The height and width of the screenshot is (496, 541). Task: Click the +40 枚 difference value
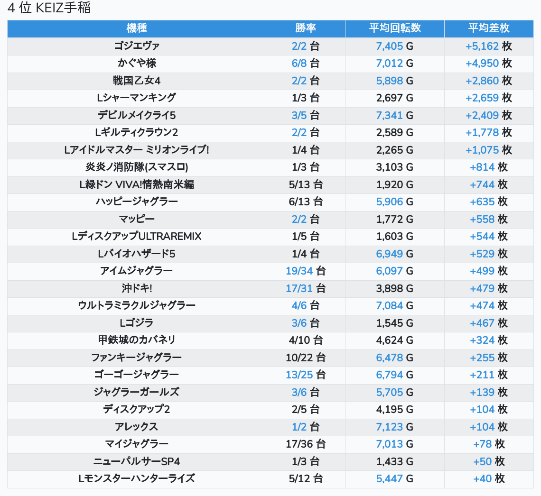[489, 479]
